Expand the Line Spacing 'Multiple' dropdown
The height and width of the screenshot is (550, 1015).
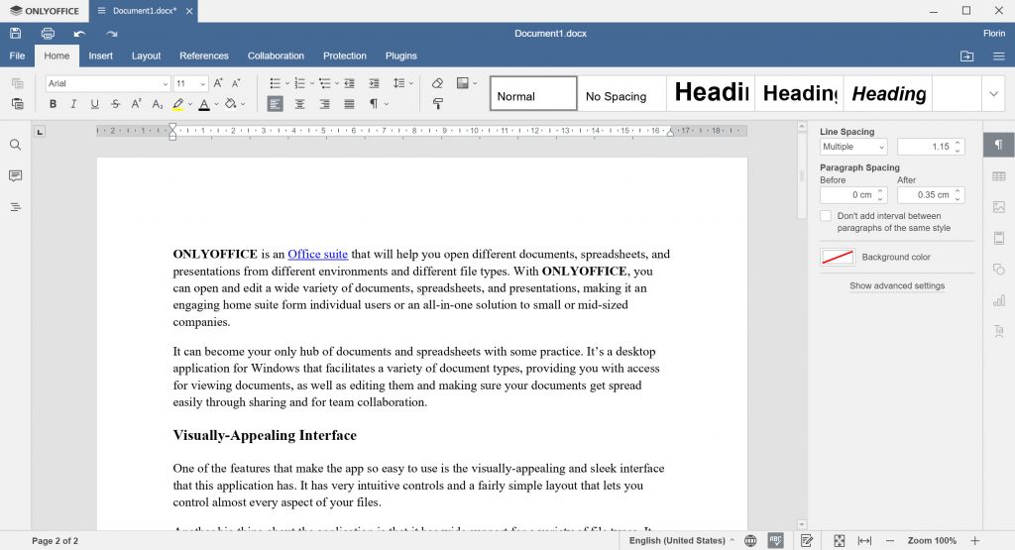(x=853, y=147)
